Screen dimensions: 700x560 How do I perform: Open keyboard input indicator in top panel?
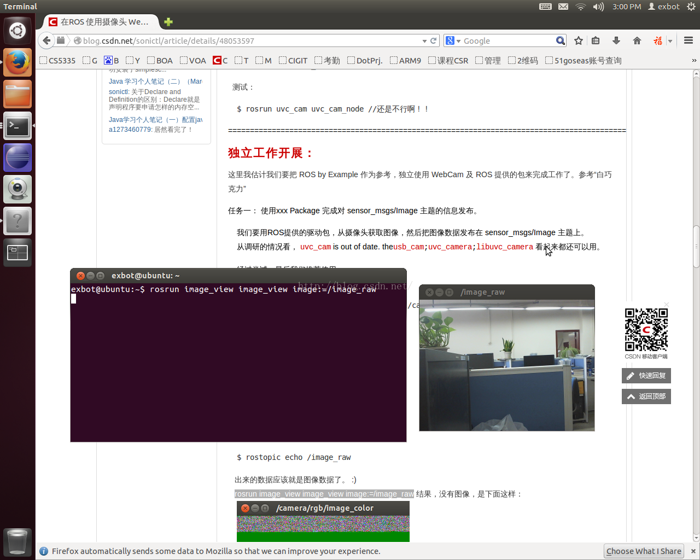click(x=545, y=7)
